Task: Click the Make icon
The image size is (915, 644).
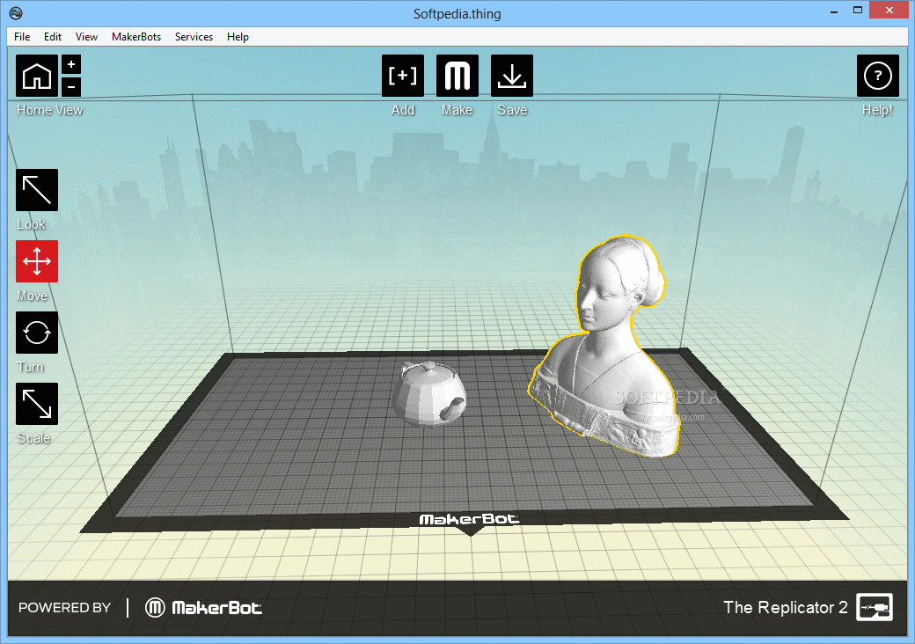Action: click(457, 76)
